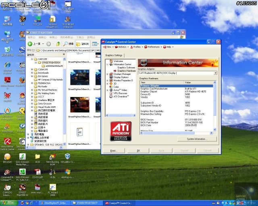This screenshot has width=258, height=206.
Task: Expand the Avivo Video tree node
Action: (x=108, y=90)
